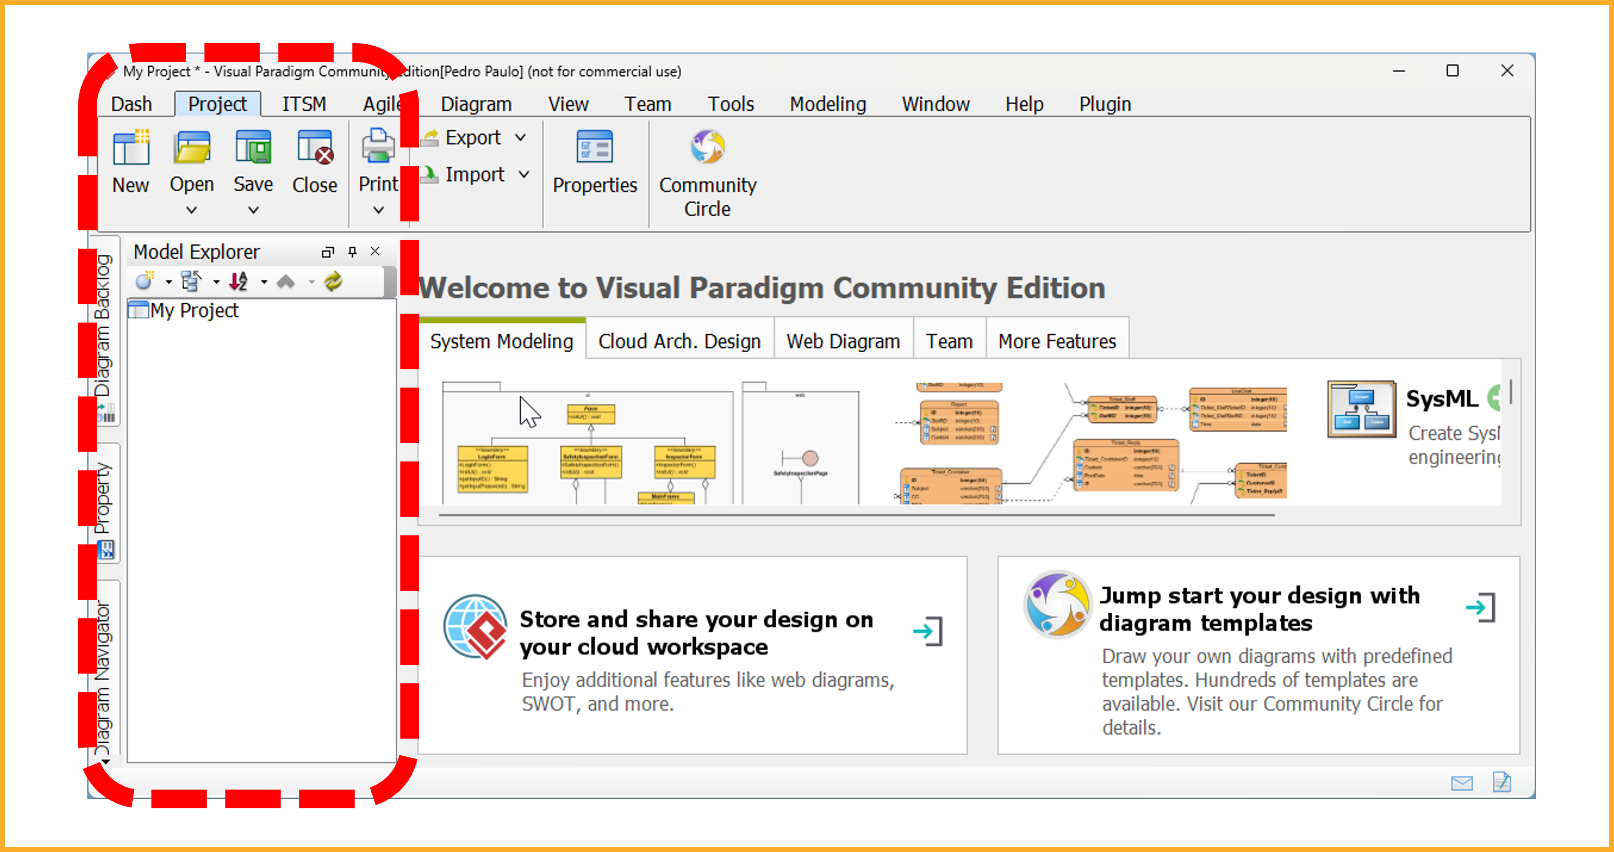The width and height of the screenshot is (1614, 852).
Task: Click the New Model Element icon
Action: (x=145, y=281)
